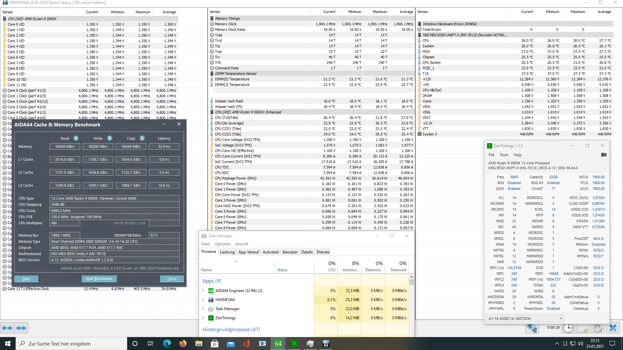Click the AIDA64 Engineer icon in Task-Manager list

click(x=211, y=291)
